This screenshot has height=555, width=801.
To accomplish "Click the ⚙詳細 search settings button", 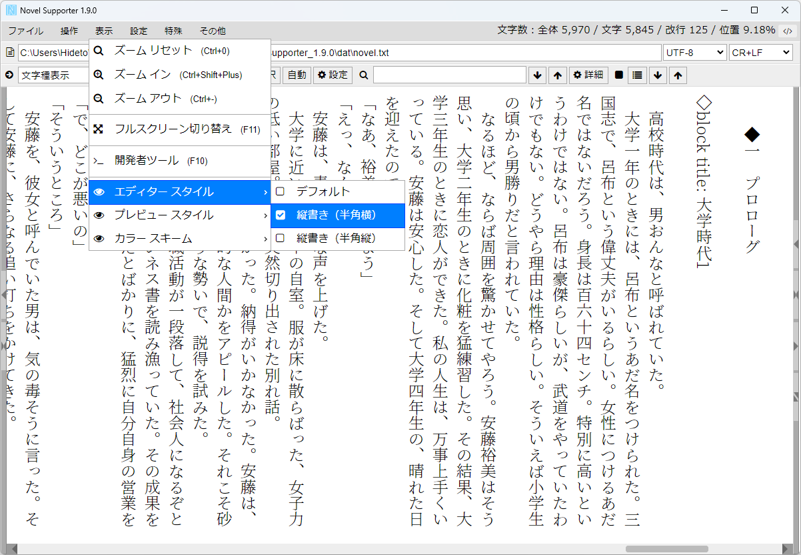I will point(588,75).
